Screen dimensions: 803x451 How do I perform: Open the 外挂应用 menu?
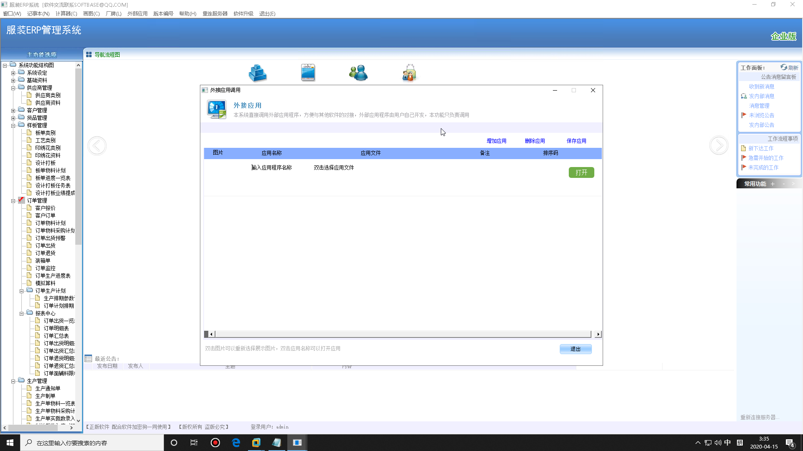[137, 13]
